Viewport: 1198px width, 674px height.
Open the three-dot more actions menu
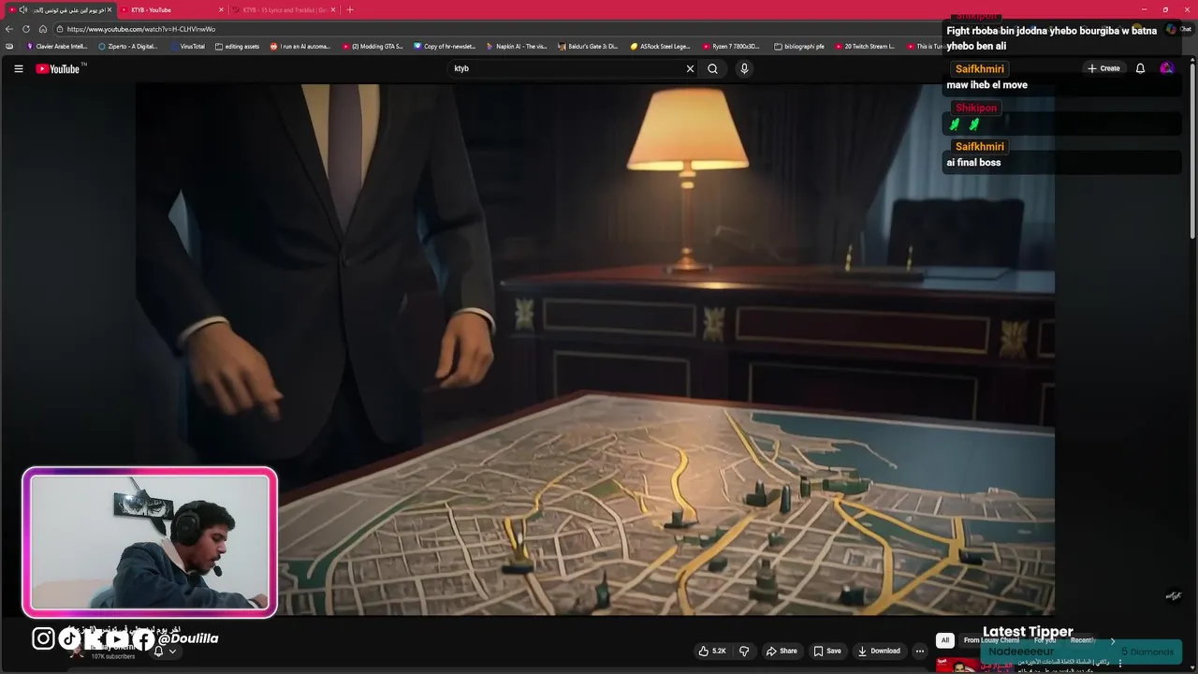[x=920, y=651]
